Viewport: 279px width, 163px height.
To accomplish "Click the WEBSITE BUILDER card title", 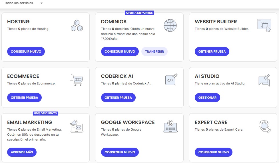I will click(216, 22).
